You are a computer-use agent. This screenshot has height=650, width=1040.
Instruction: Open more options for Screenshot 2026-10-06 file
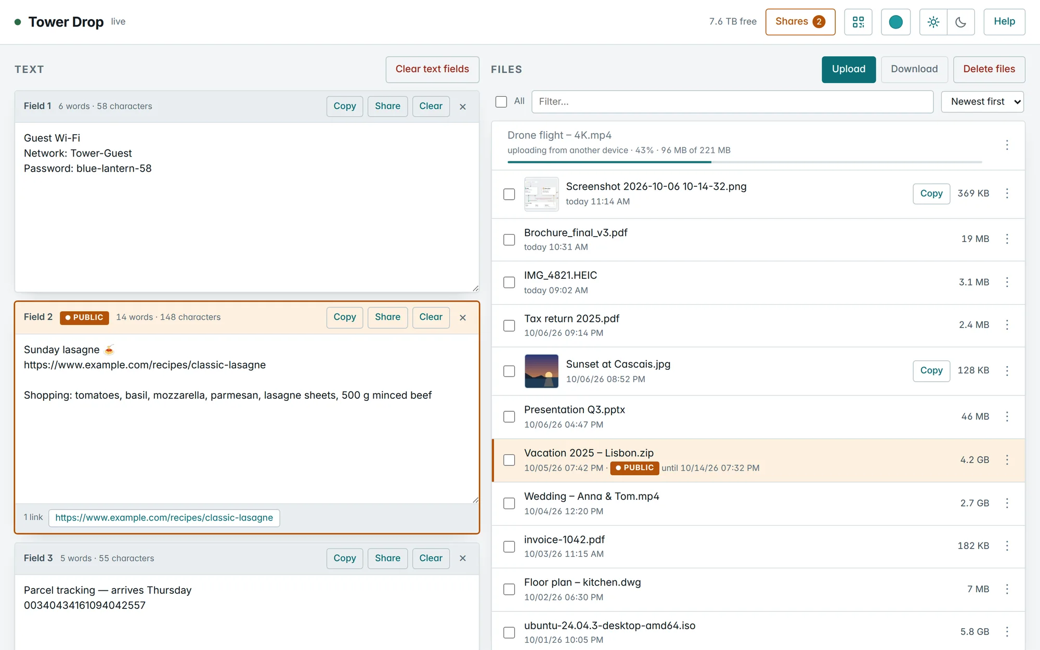[x=1007, y=193]
